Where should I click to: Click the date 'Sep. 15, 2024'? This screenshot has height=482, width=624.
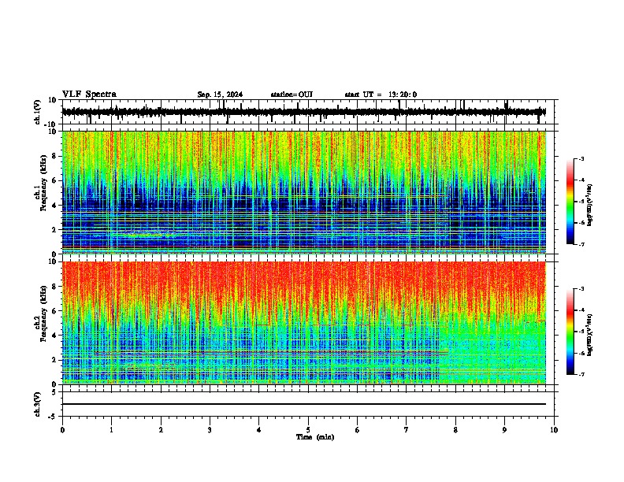(220, 95)
